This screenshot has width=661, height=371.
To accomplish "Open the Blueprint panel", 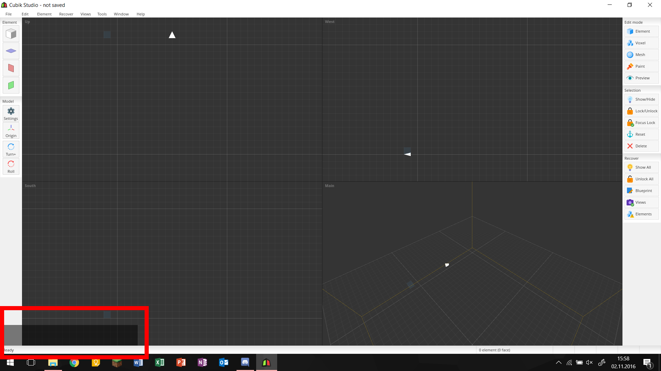I will 641,191.
